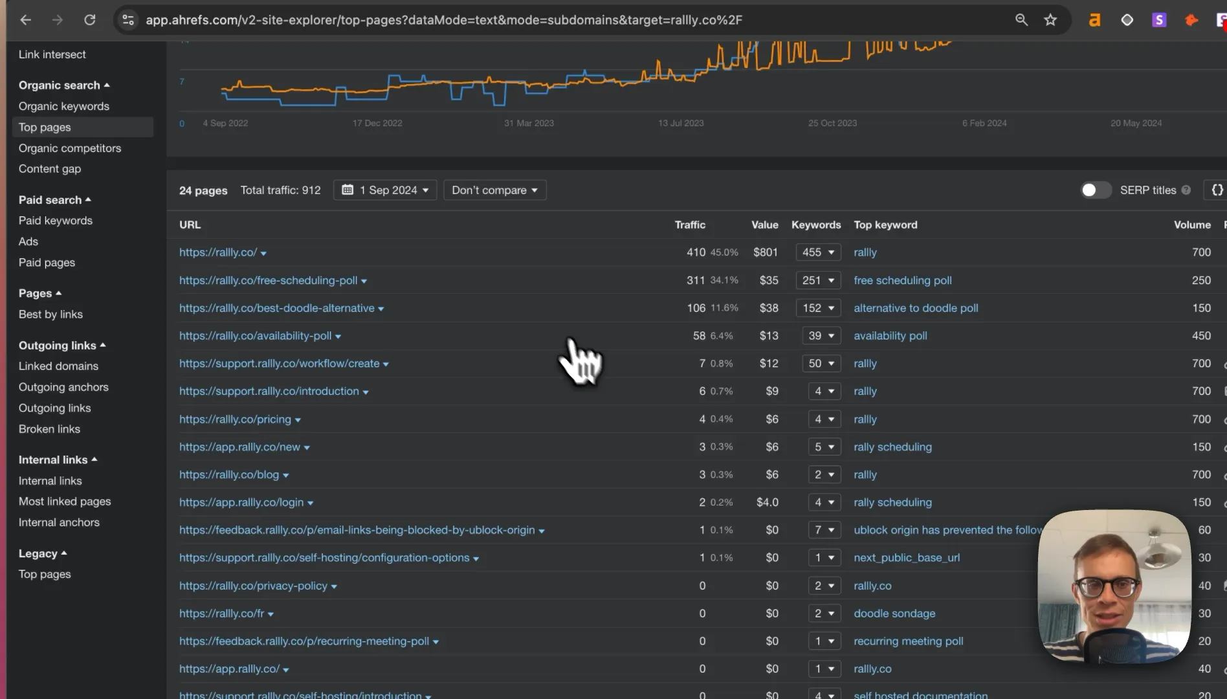The height and width of the screenshot is (699, 1227).
Task: Click the forward navigation arrow
Action: (x=58, y=20)
